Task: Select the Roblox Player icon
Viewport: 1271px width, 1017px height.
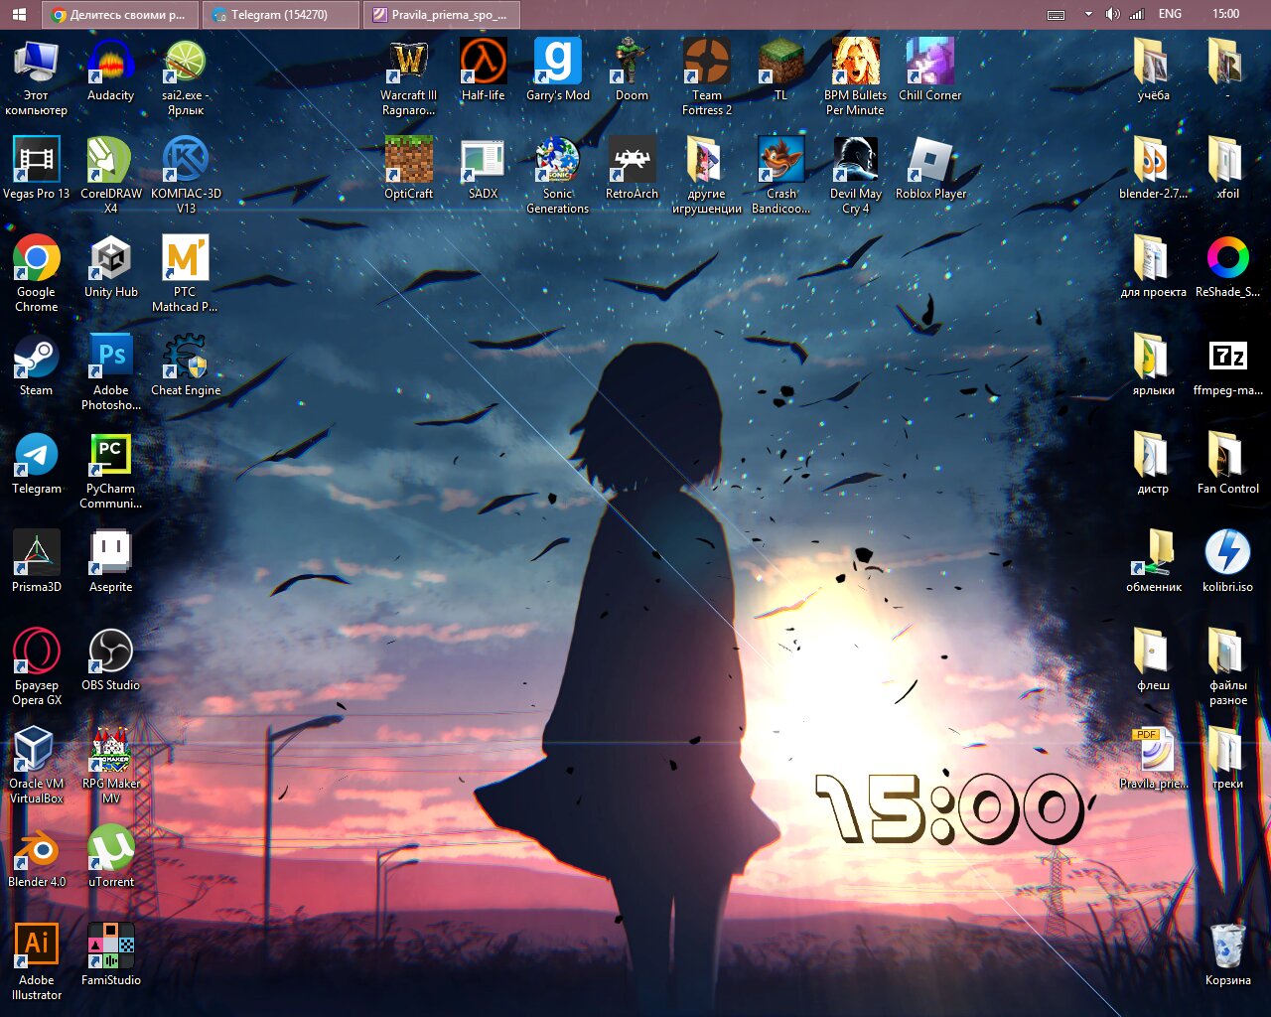Action: [x=929, y=169]
